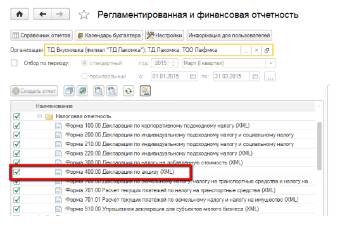This screenshot has height=232, width=359.
Task: Add page to favorites with star icon
Action: tap(84, 15)
